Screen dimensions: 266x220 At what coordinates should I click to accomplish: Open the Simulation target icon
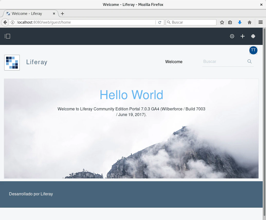point(253,36)
